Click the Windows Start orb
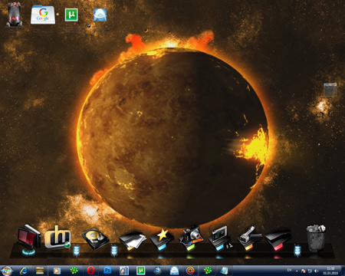 coord(7,271)
